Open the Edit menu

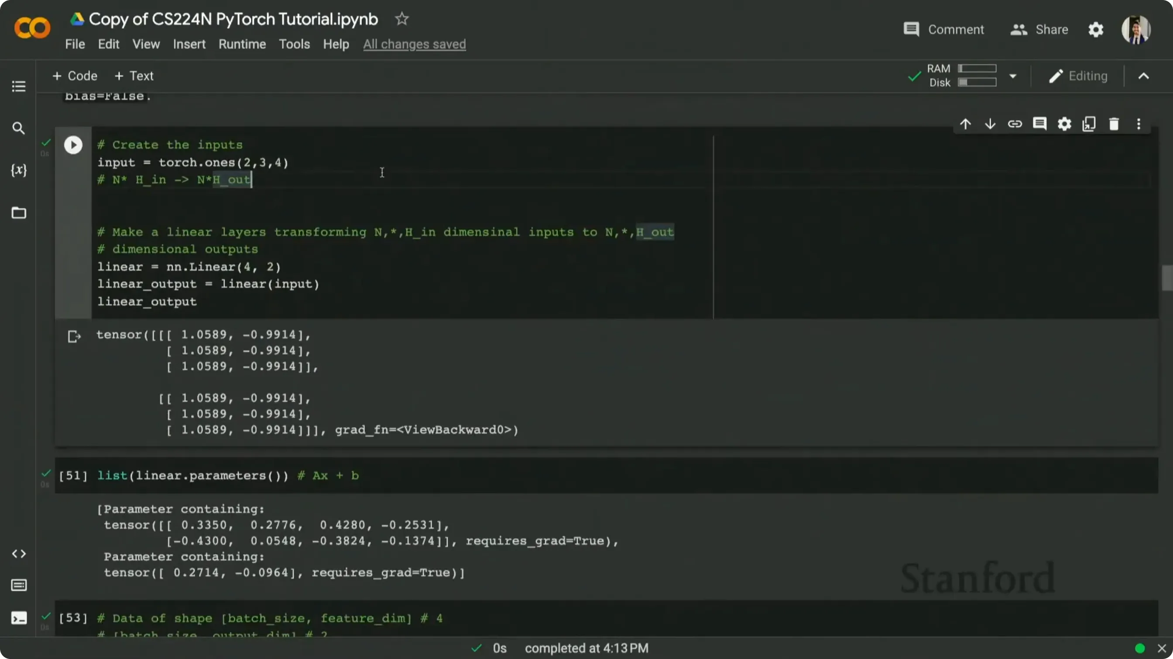[108, 44]
